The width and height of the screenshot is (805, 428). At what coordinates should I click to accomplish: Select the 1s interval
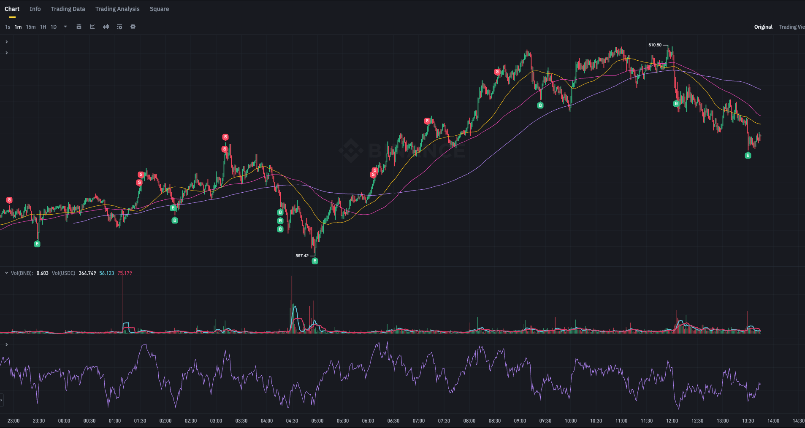click(x=7, y=27)
